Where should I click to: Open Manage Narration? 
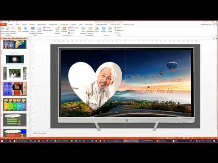coord(13,30)
